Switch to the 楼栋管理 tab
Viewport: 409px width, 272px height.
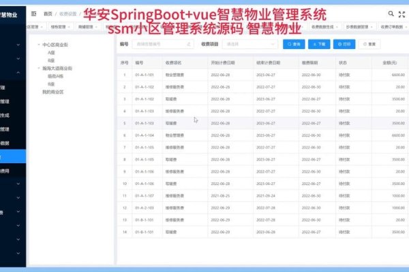58,27
